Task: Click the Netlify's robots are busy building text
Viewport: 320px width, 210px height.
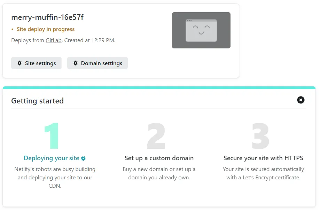Action: pos(55,177)
